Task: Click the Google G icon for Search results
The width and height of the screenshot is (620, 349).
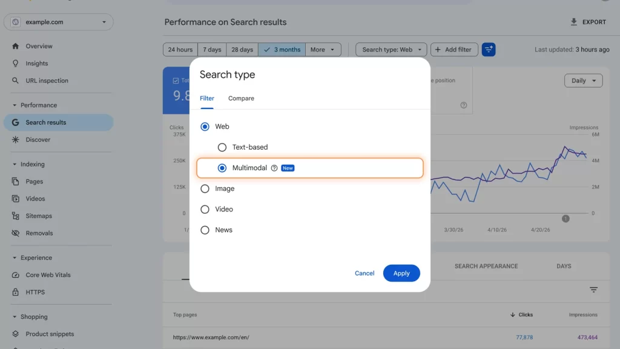Action: tap(15, 122)
